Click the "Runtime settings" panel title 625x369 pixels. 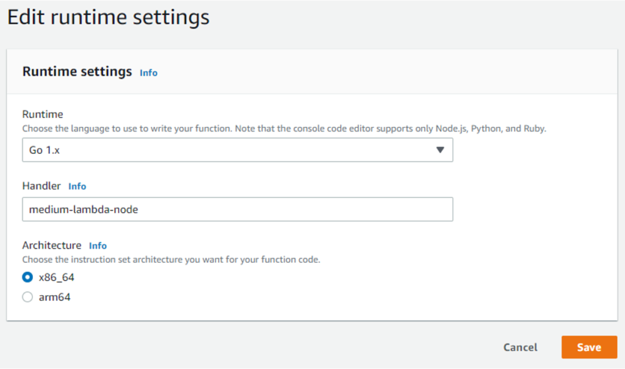77,71
